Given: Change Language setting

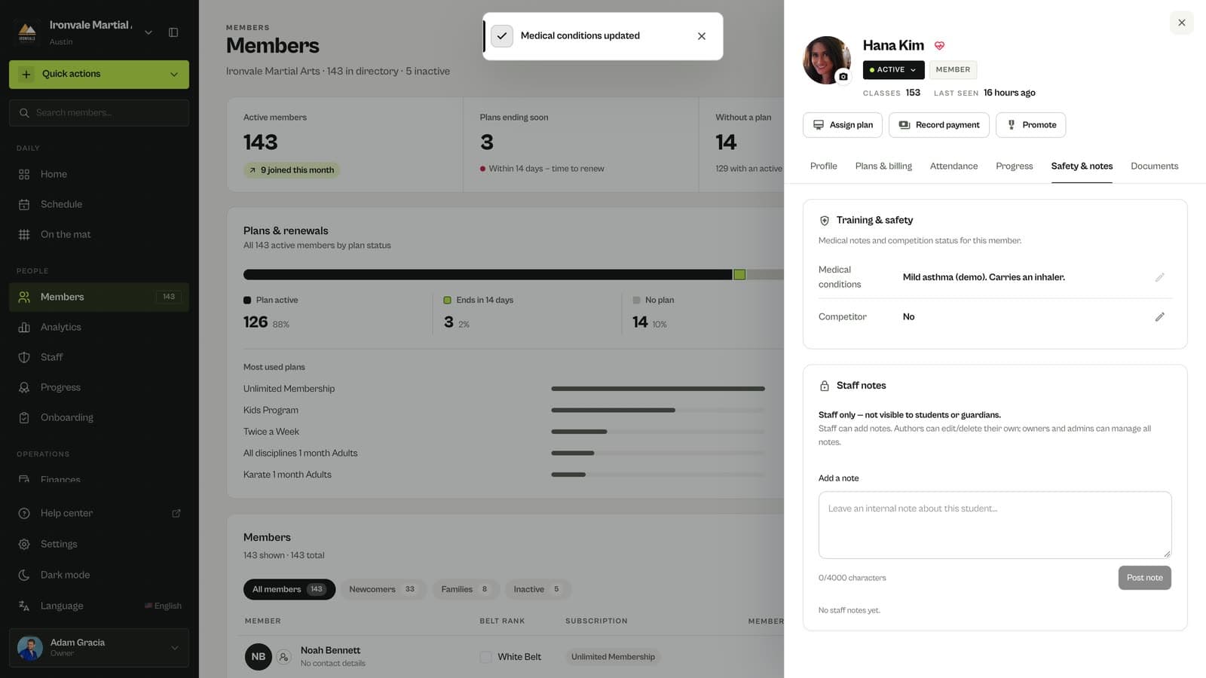Looking at the screenshot, I should tap(99, 606).
